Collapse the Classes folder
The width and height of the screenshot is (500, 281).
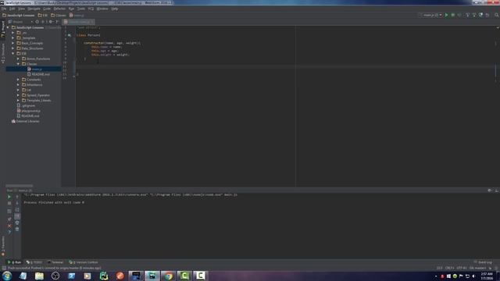[x=18, y=64]
